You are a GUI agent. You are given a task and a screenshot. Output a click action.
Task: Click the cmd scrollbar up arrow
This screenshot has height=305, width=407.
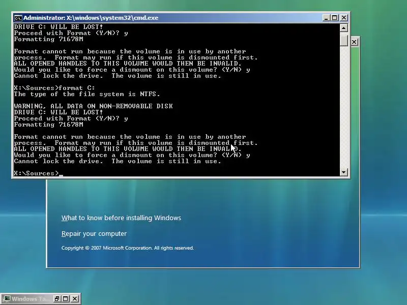(x=344, y=28)
